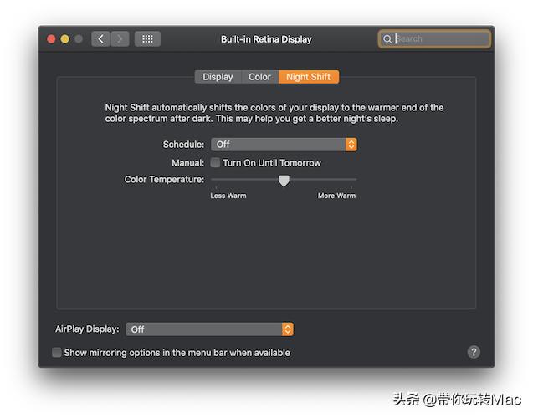Click the Color Temperature label
Screen dimensions: 533x418
click(x=164, y=179)
